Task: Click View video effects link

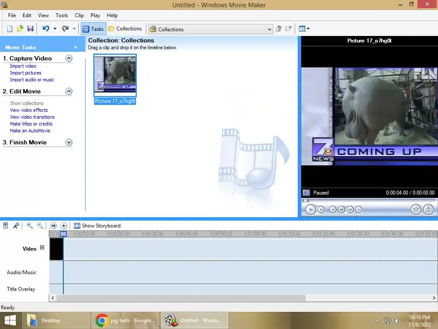Action: pyautogui.click(x=29, y=110)
